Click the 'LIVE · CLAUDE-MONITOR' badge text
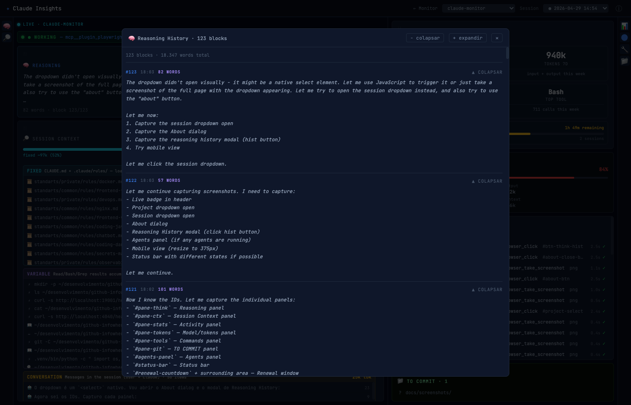Screen dimensions: 631x405 (x=53, y=24)
